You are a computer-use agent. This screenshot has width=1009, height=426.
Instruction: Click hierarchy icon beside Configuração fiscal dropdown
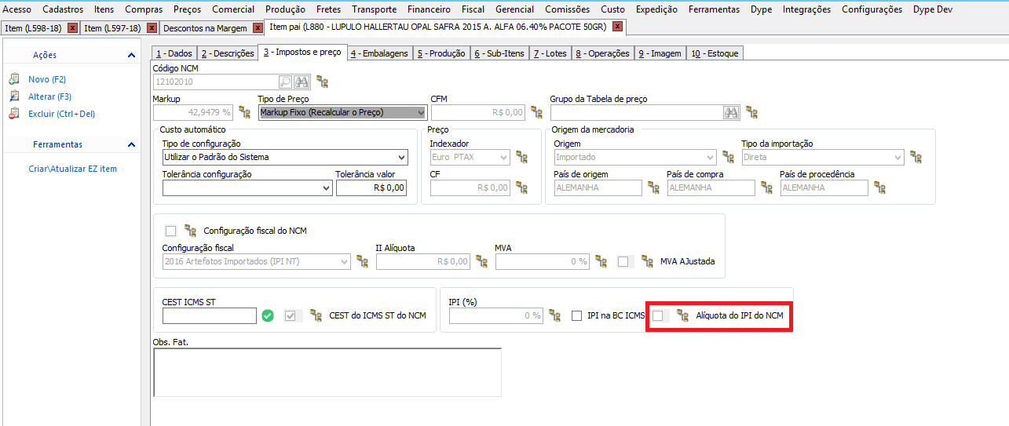(x=362, y=261)
